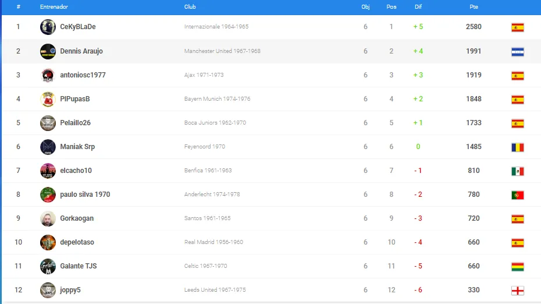Image resolution: width=541 pixels, height=304 pixels.
Task: Click Spain flag in Pelaillo26 row
Action: click(x=518, y=123)
